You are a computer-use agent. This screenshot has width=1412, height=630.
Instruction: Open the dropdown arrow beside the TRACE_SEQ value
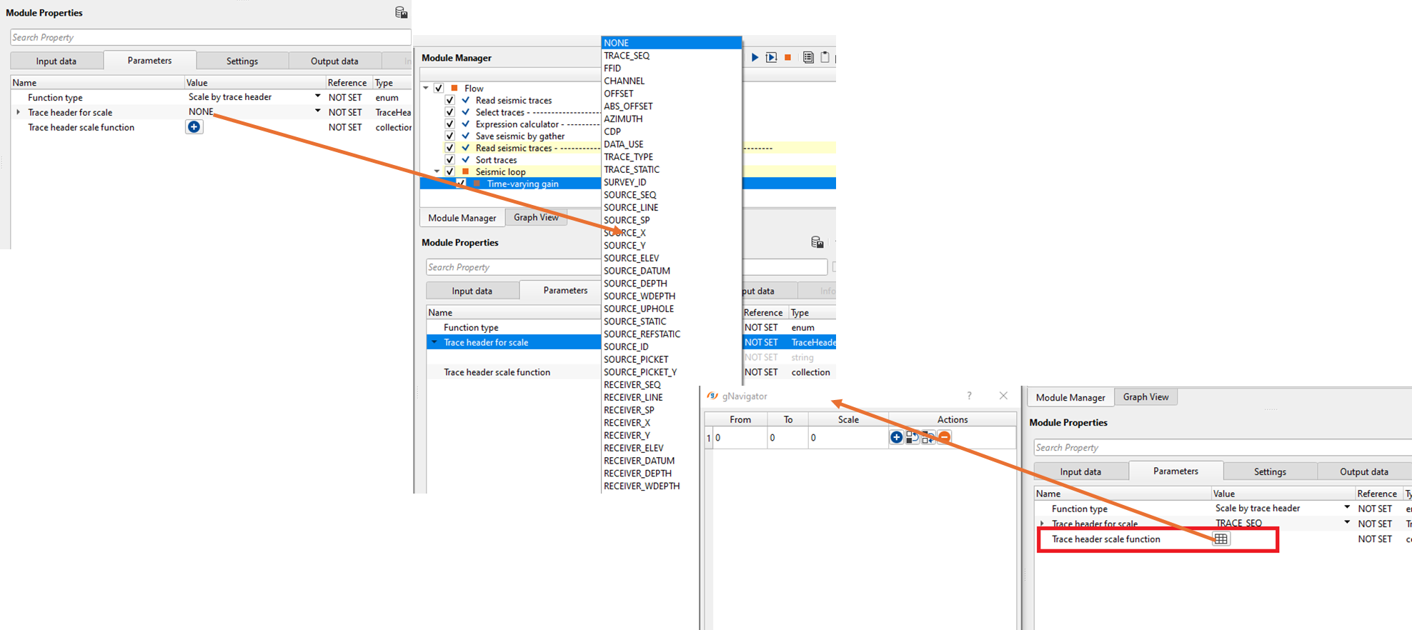click(x=1347, y=523)
